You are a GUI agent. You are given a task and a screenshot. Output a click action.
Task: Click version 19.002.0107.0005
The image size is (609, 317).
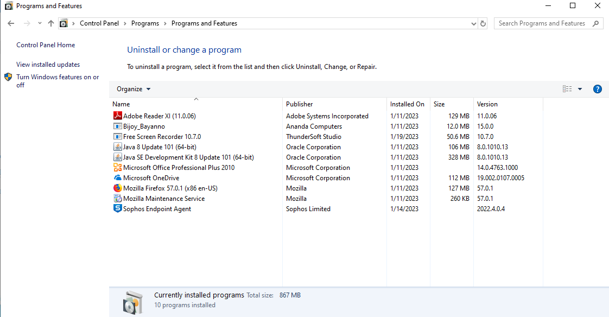point(500,178)
